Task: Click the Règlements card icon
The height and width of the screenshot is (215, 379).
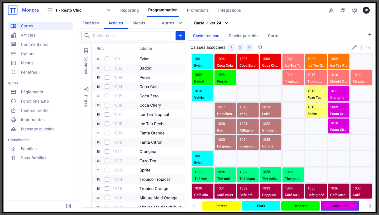Action: click(x=13, y=92)
